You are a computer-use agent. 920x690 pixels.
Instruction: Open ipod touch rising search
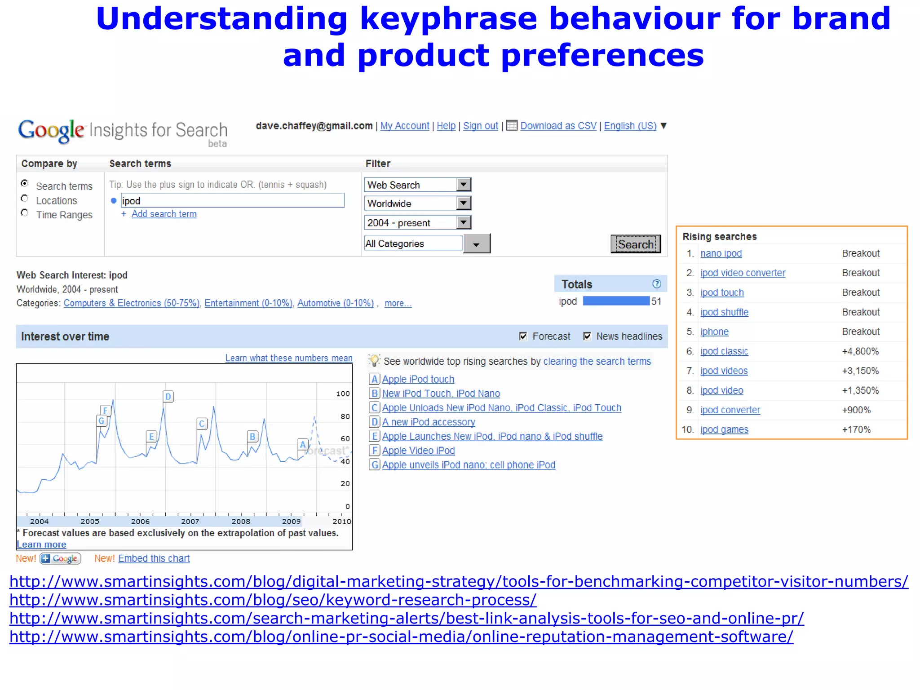click(722, 292)
